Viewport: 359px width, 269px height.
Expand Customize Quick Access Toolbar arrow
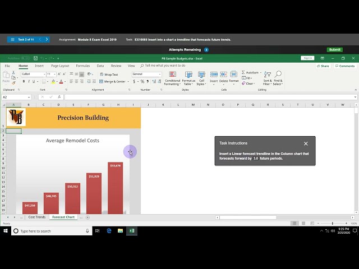tap(58, 58)
